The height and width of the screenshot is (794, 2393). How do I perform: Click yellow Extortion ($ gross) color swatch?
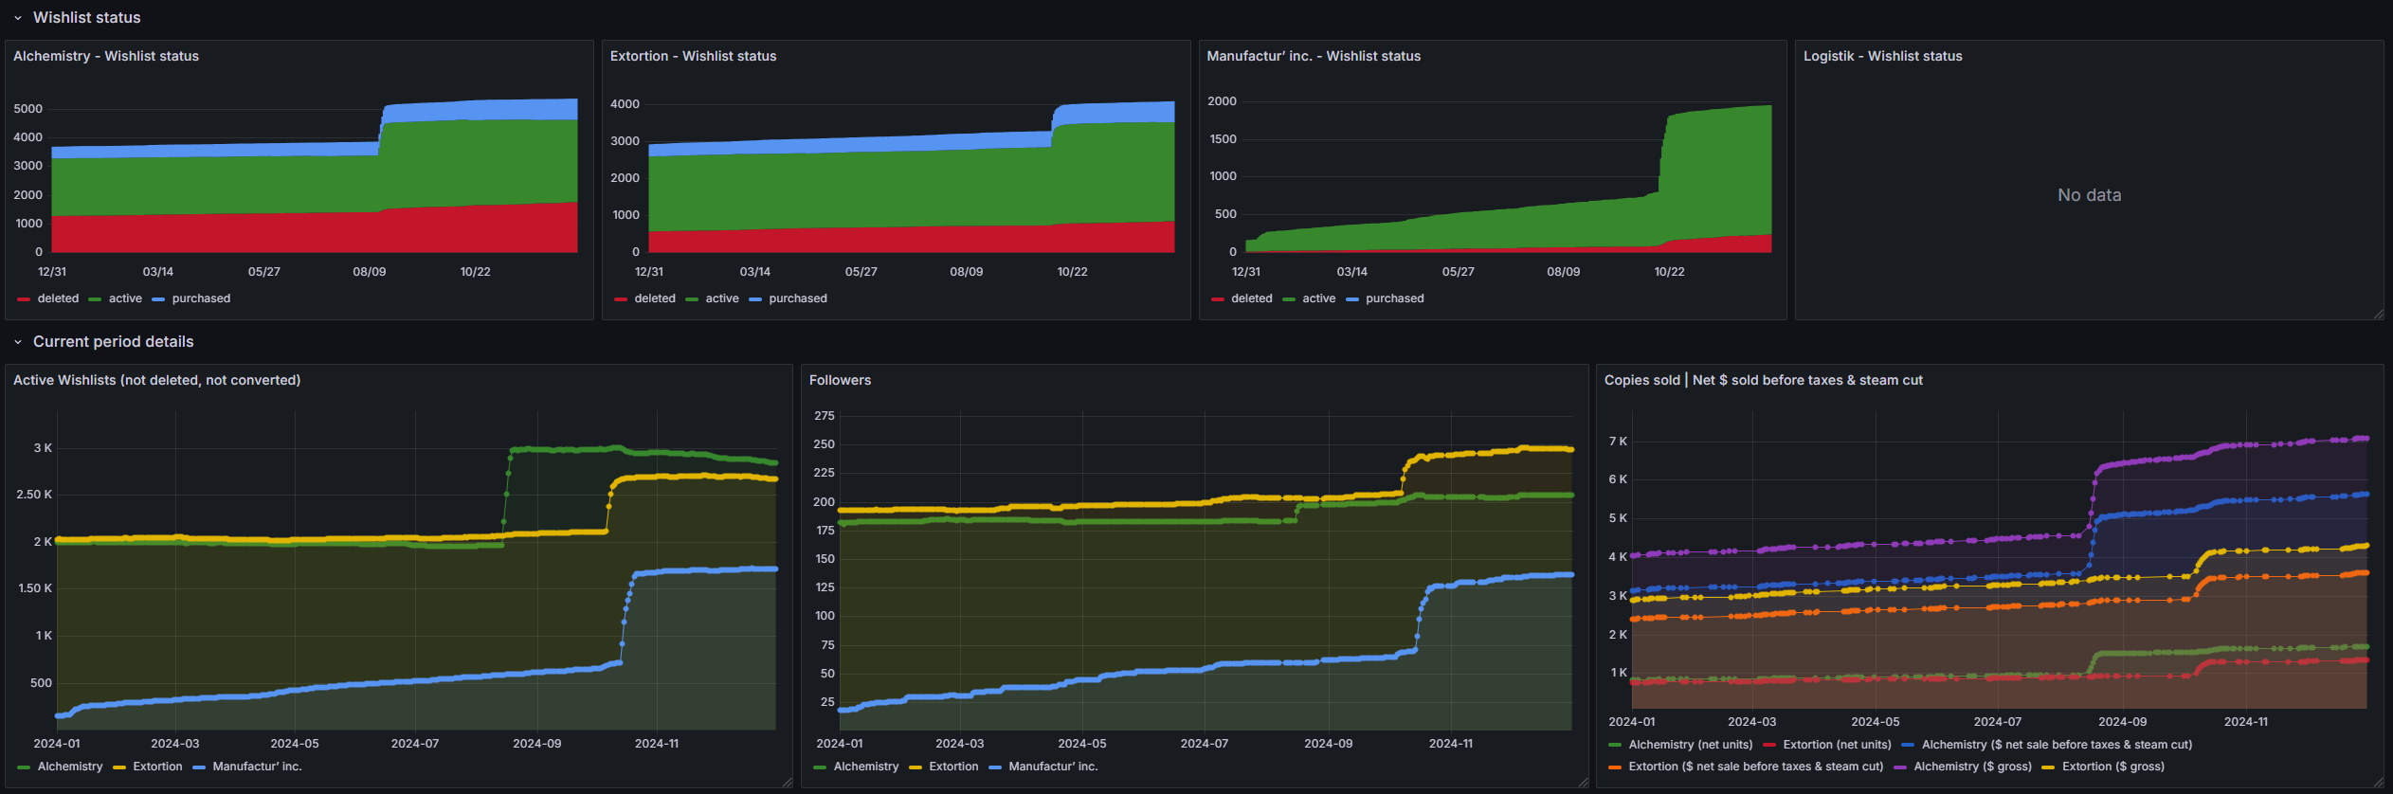pyautogui.click(x=2048, y=767)
